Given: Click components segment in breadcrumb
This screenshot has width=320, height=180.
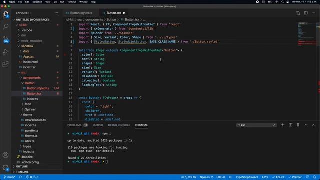Looking at the screenshot, I should [x=94, y=20].
